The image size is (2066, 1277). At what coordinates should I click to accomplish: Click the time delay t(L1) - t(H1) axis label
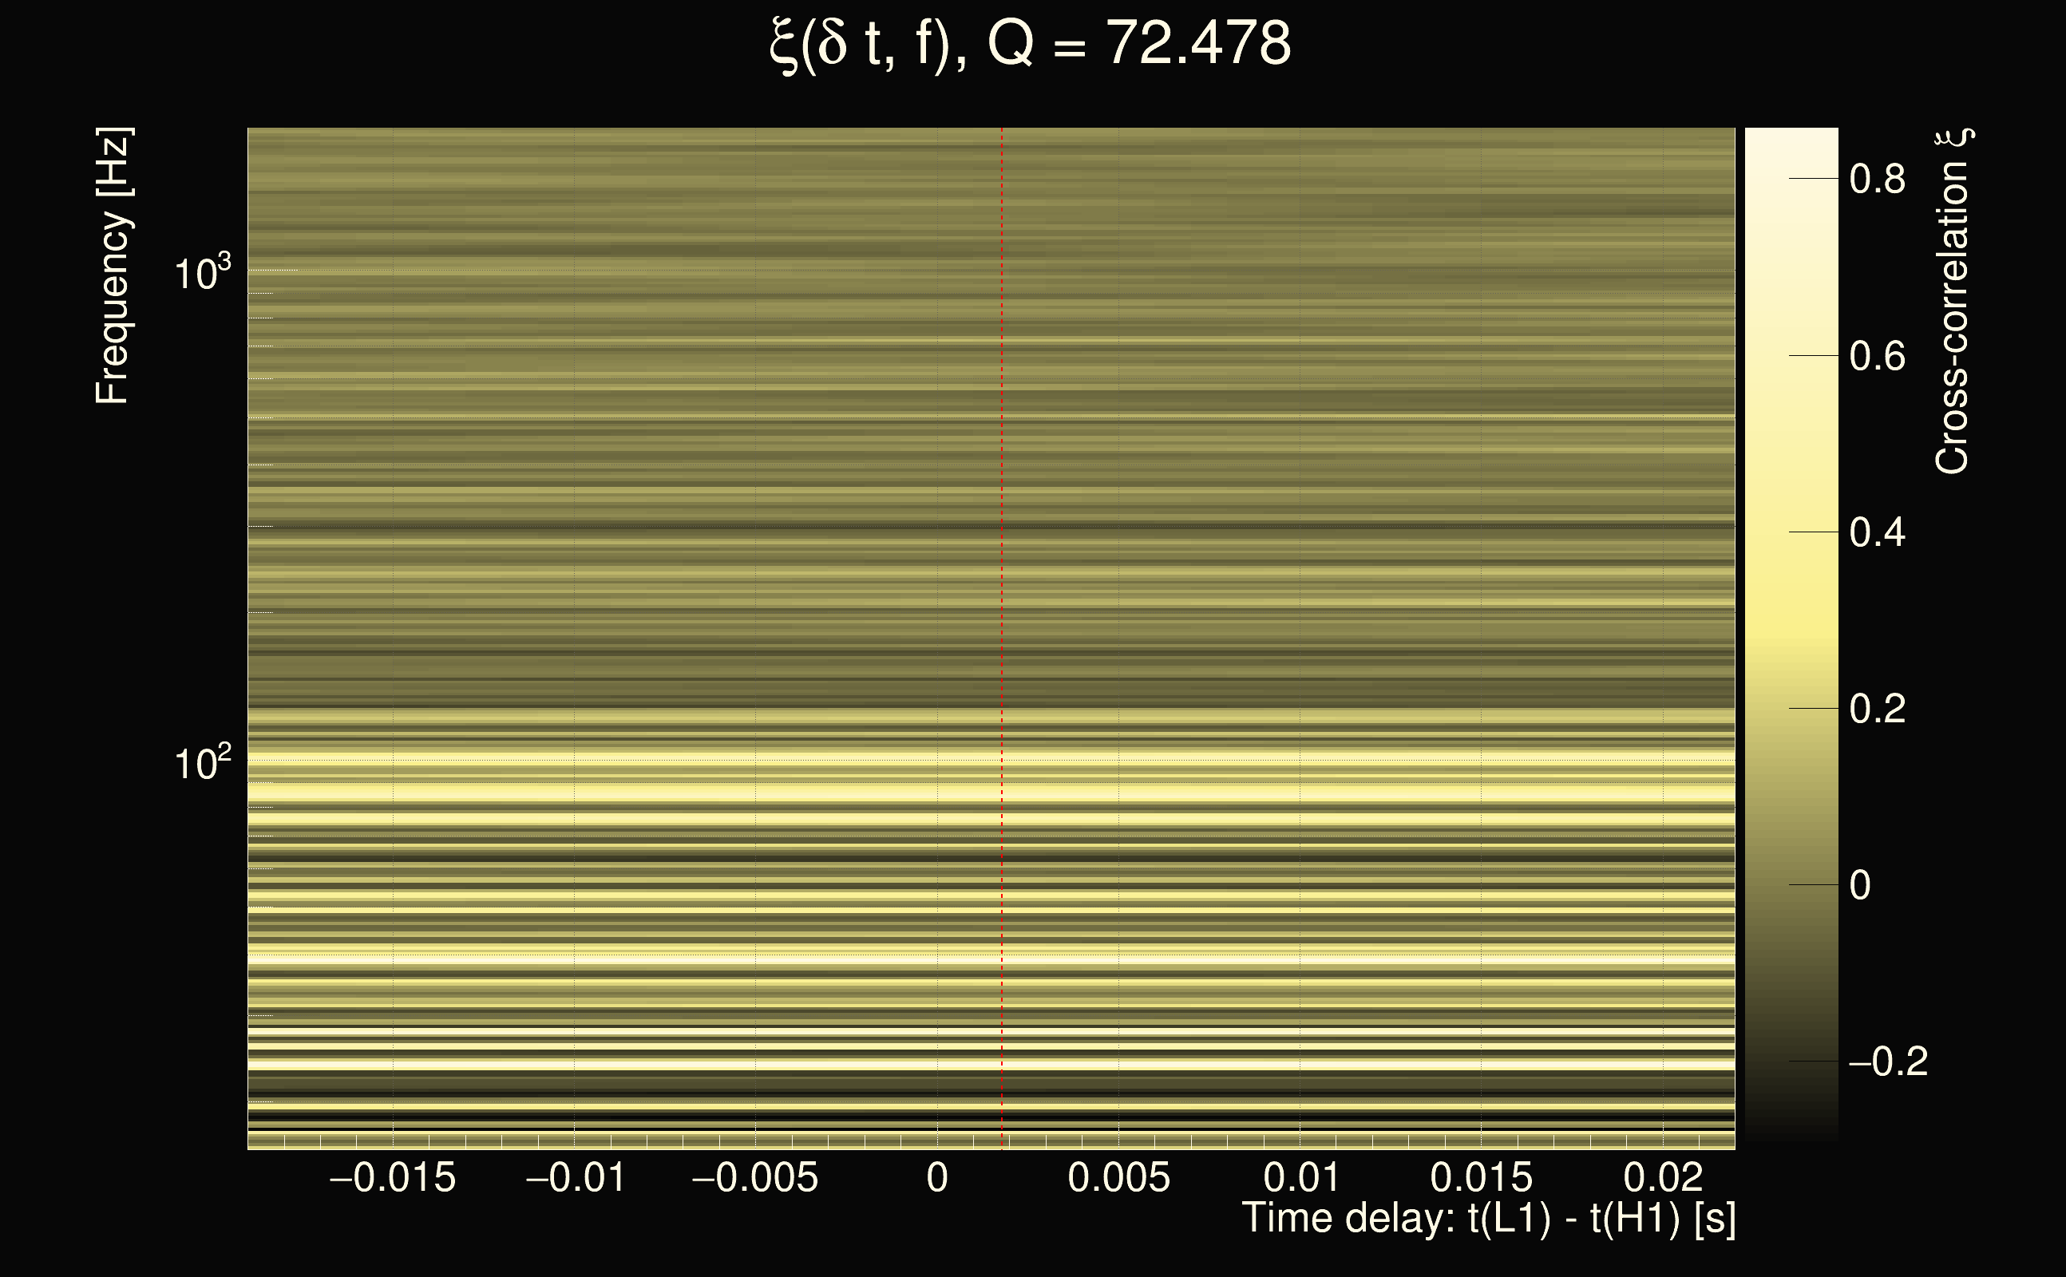[1488, 1218]
